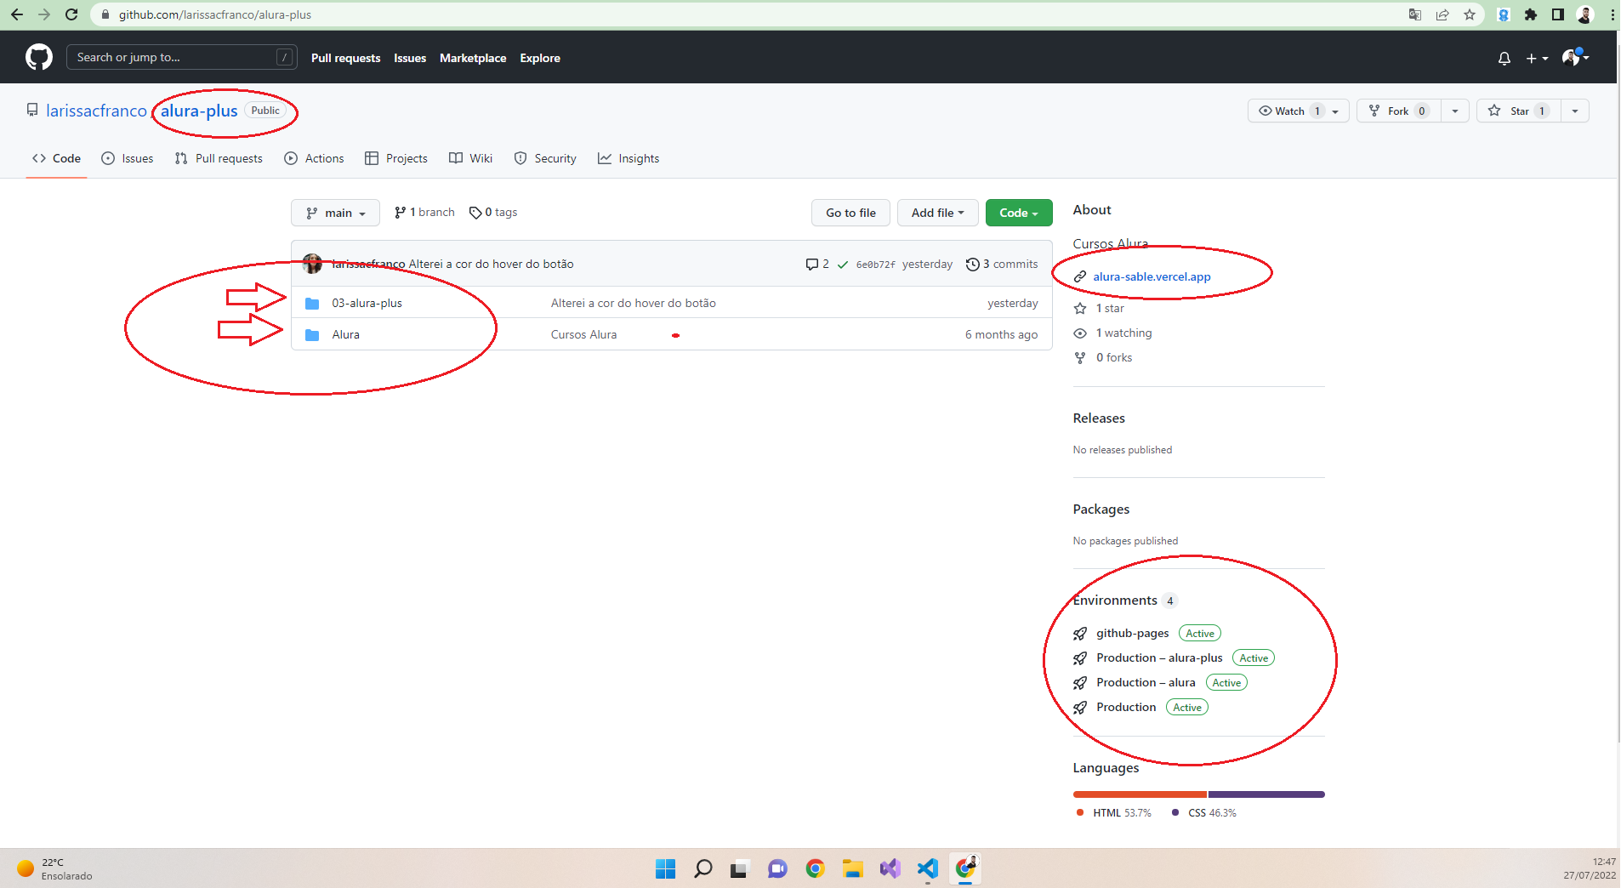View the 3 commits history
The width and height of the screenshot is (1621, 888).
[x=1002, y=264]
